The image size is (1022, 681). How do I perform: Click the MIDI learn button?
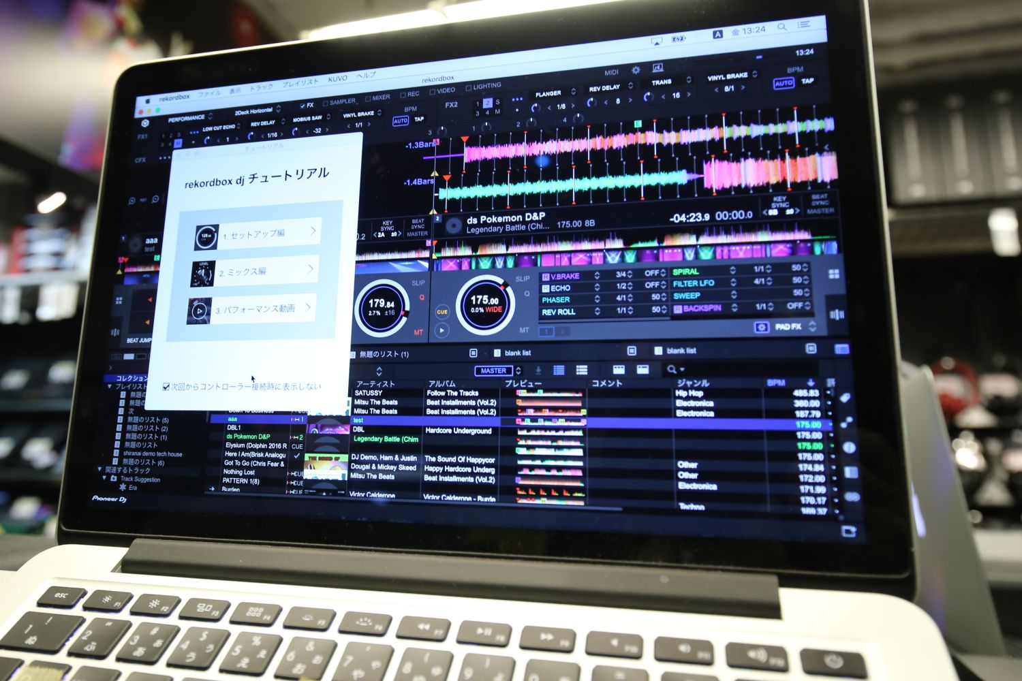click(611, 72)
